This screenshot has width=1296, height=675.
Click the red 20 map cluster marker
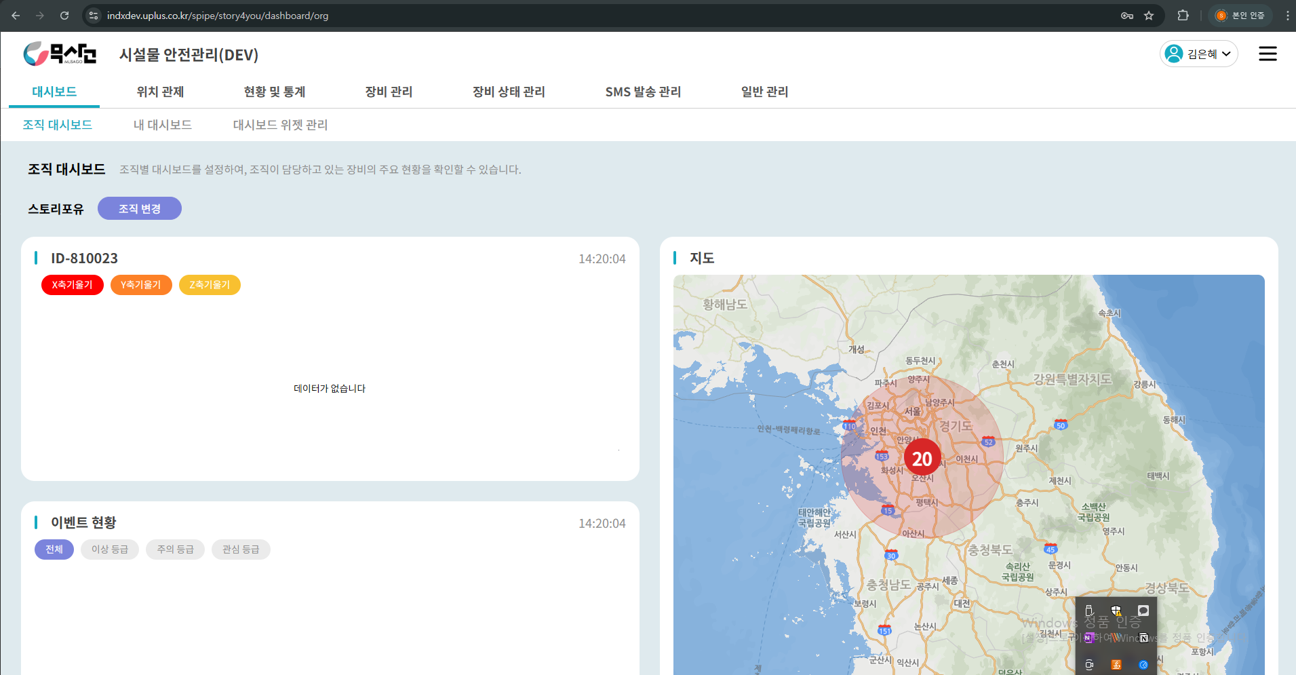[x=922, y=459]
